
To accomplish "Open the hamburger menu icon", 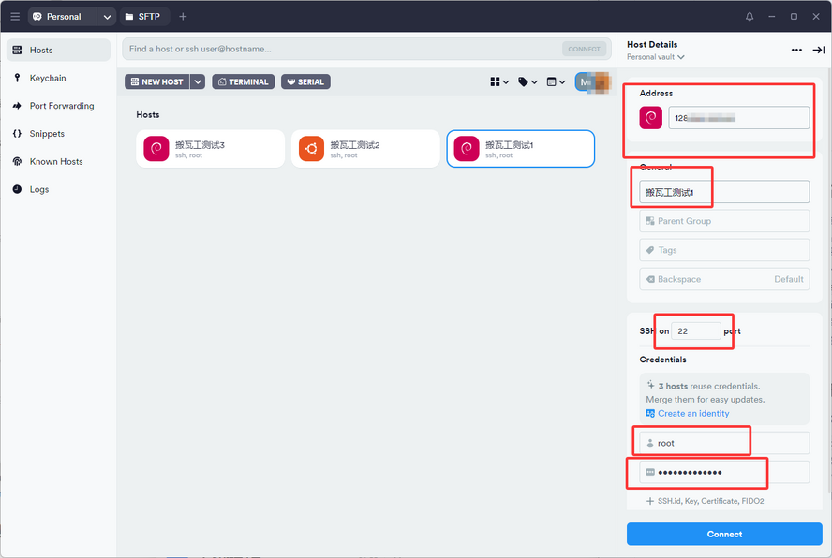I will pyautogui.click(x=15, y=17).
